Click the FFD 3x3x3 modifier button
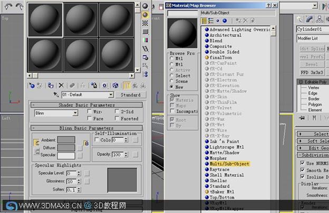 pos(312,72)
